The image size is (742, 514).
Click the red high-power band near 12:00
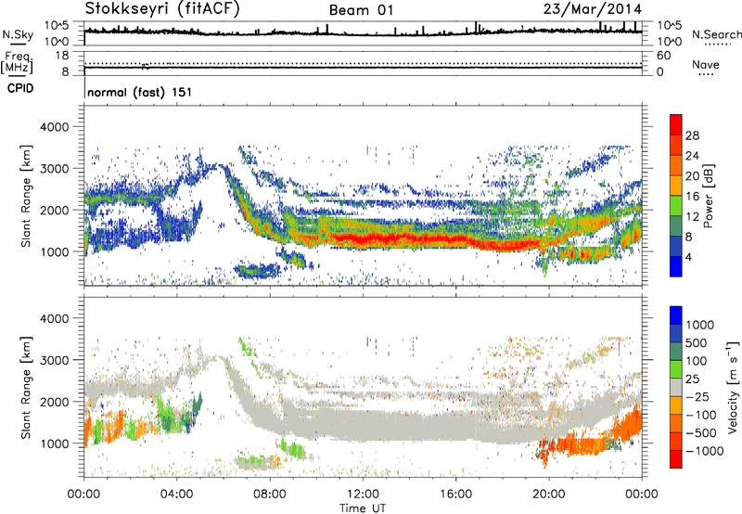click(x=374, y=238)
